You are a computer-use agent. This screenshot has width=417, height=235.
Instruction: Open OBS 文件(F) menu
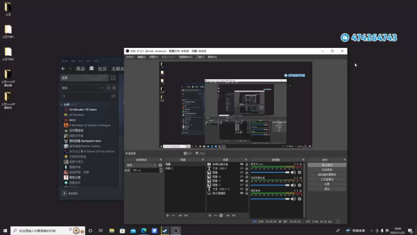tap(130, 57)
